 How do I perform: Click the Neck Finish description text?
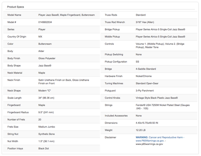tap(64, 82)
